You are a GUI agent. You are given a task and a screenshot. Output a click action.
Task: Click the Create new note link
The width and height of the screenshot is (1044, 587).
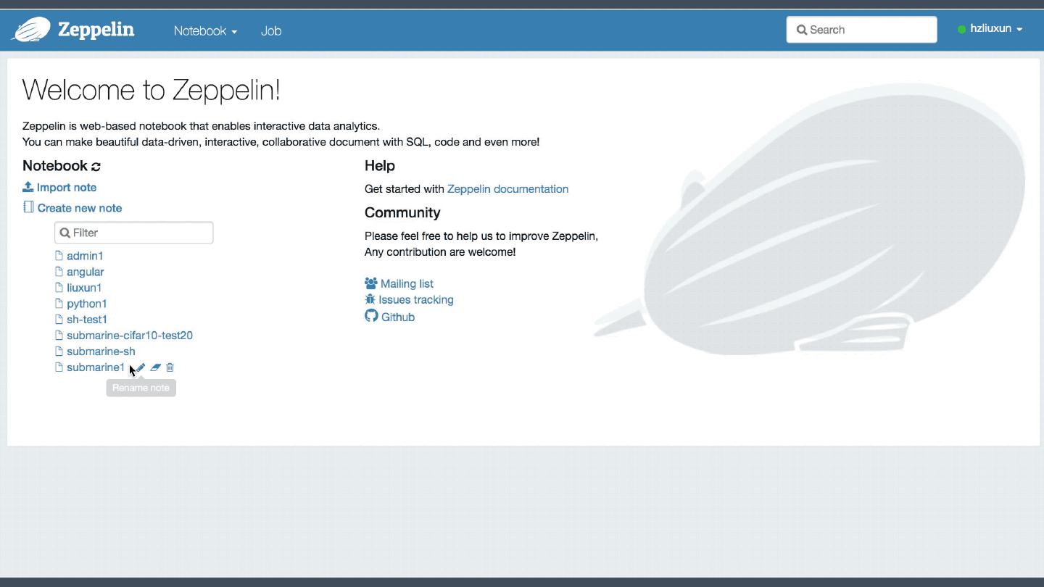tap(80, 208)
